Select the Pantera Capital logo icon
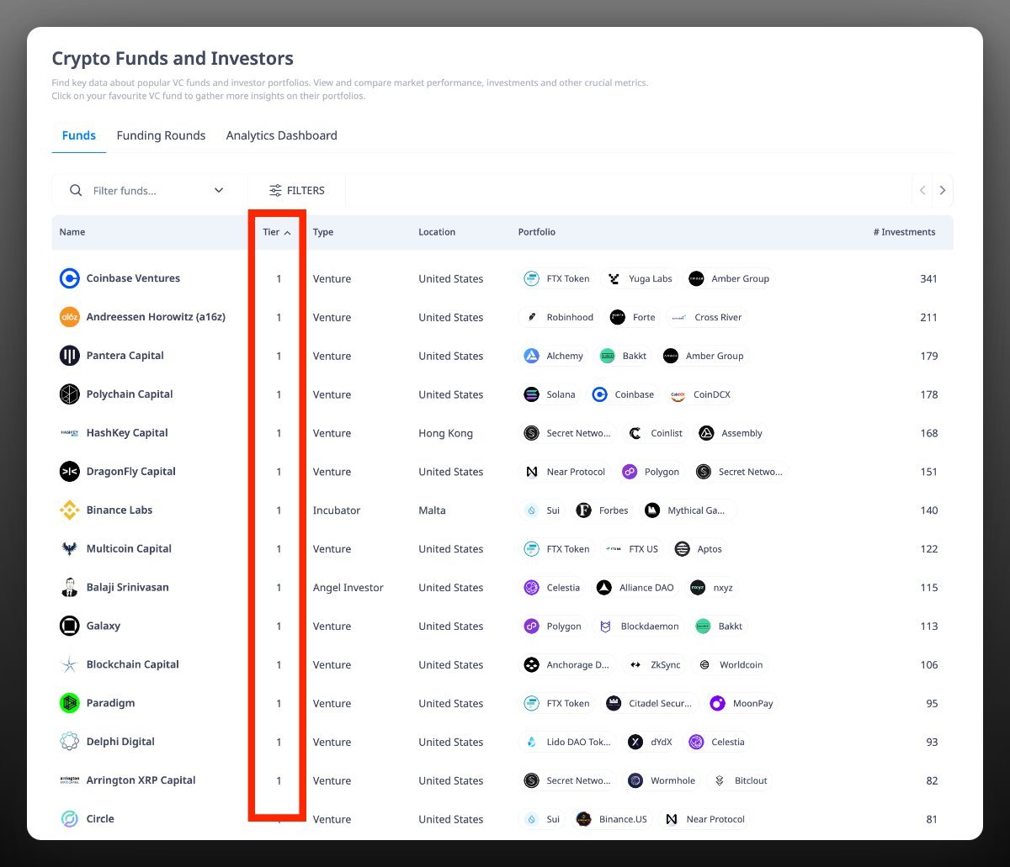 [69, 356]
